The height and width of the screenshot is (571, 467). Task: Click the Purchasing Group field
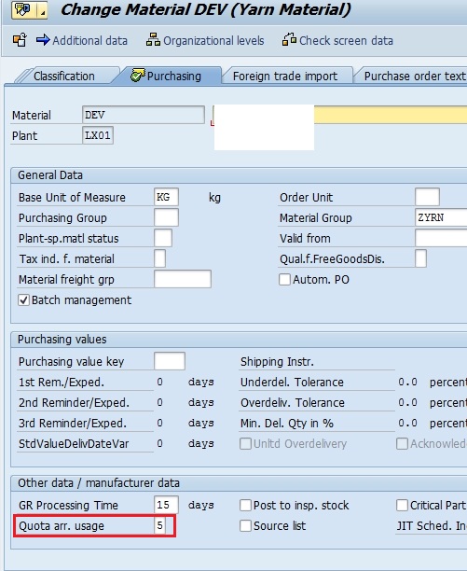click(166, 217)
